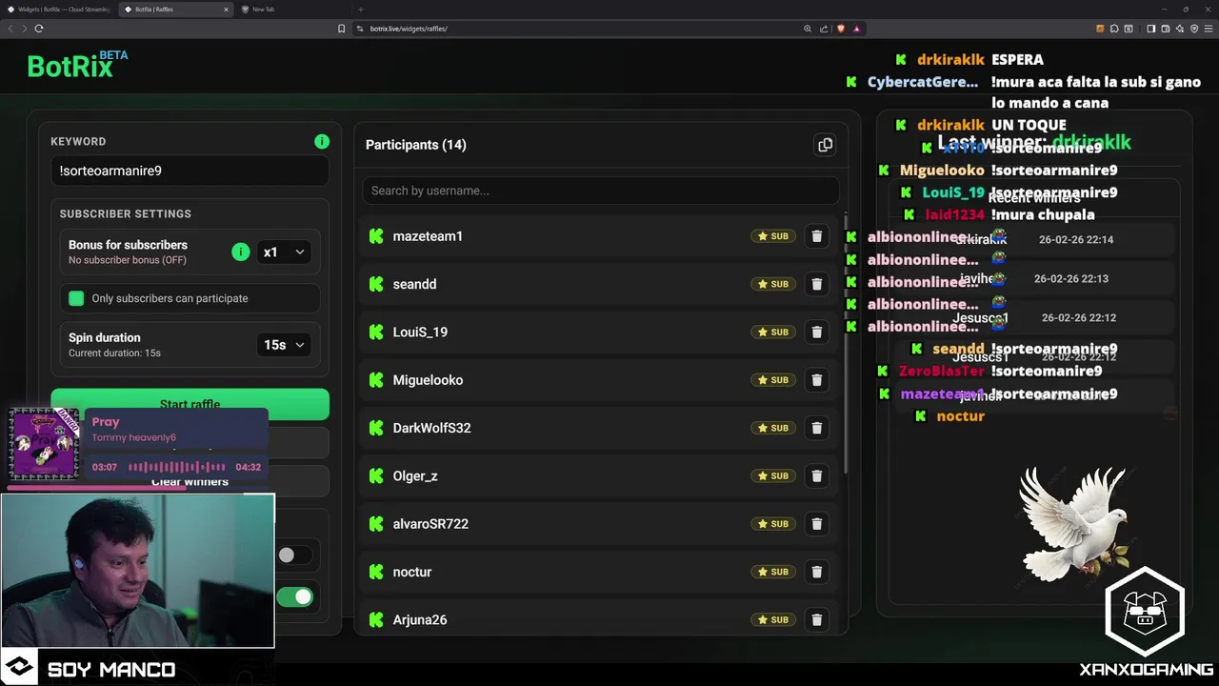Select participant name Olger_z

tap(415, 475)
